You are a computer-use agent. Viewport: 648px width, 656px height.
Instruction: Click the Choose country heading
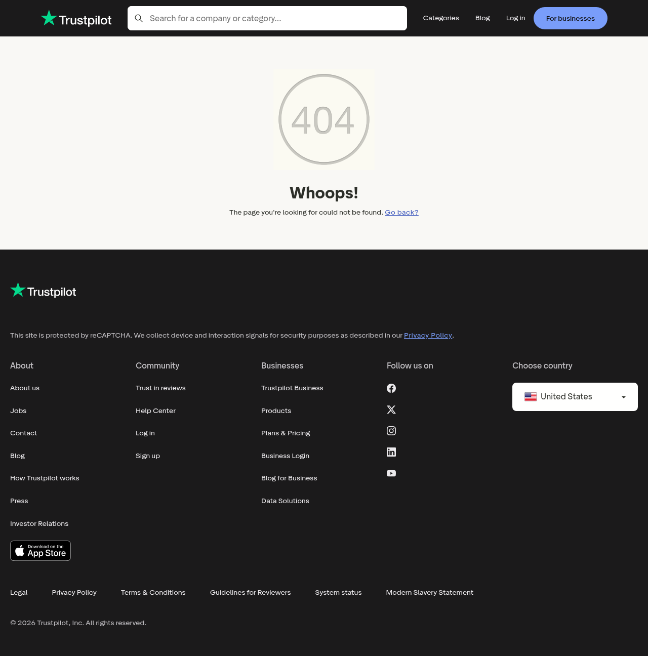[x=542, y=365]
